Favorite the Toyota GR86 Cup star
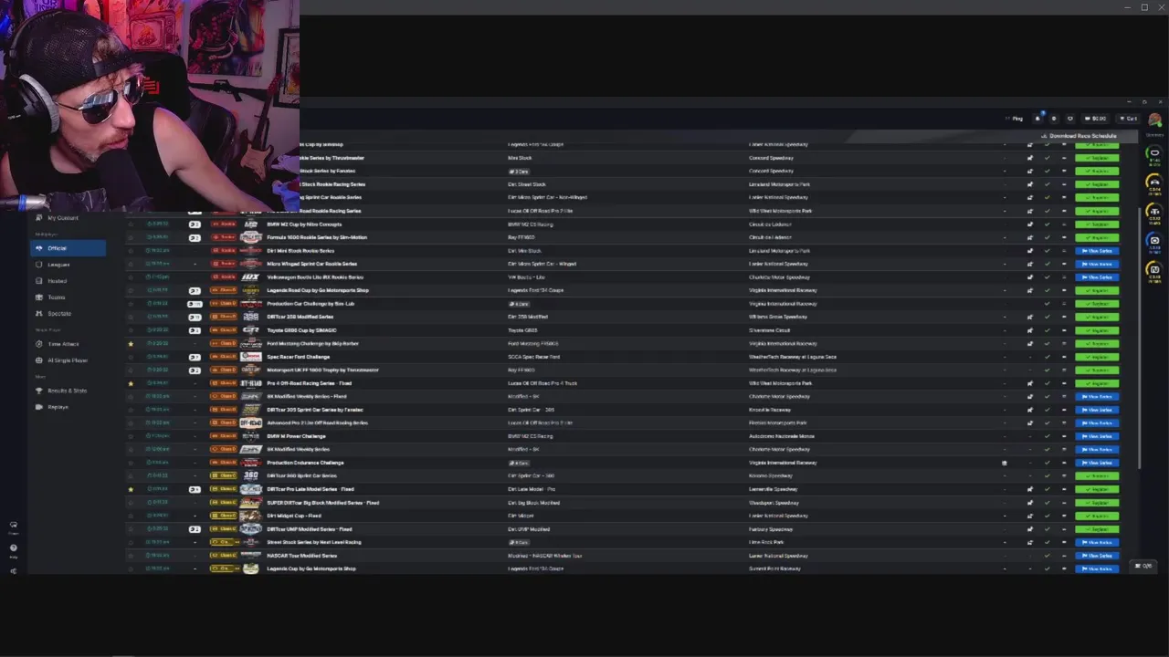This screenshot has height=657, width=1169. (131, 330)
